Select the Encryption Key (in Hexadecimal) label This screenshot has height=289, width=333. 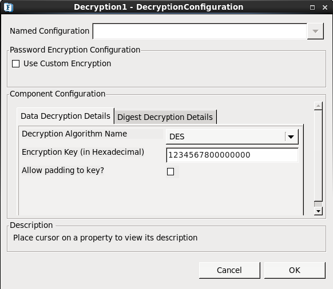(x=83, y=152)
